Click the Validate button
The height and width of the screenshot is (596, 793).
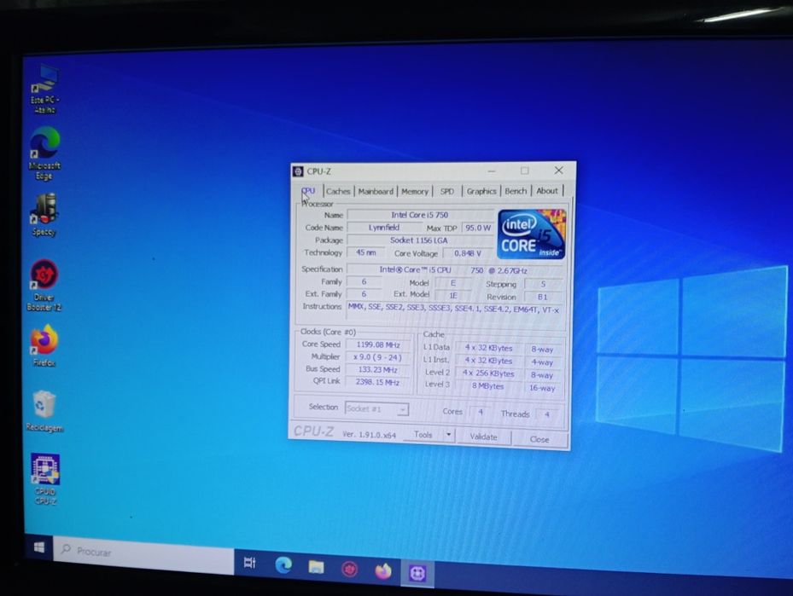point(483,437)
